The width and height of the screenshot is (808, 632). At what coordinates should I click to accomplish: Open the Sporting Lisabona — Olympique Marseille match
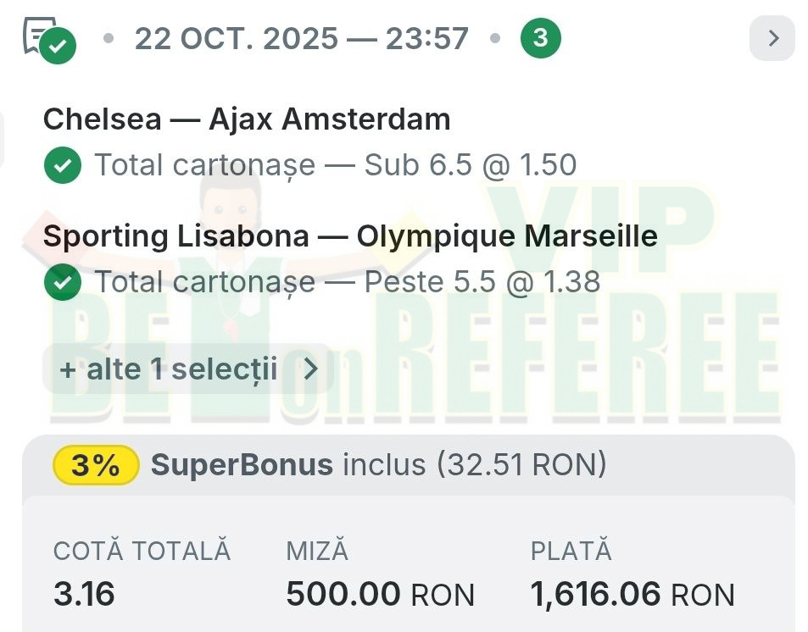coord(349,236)
